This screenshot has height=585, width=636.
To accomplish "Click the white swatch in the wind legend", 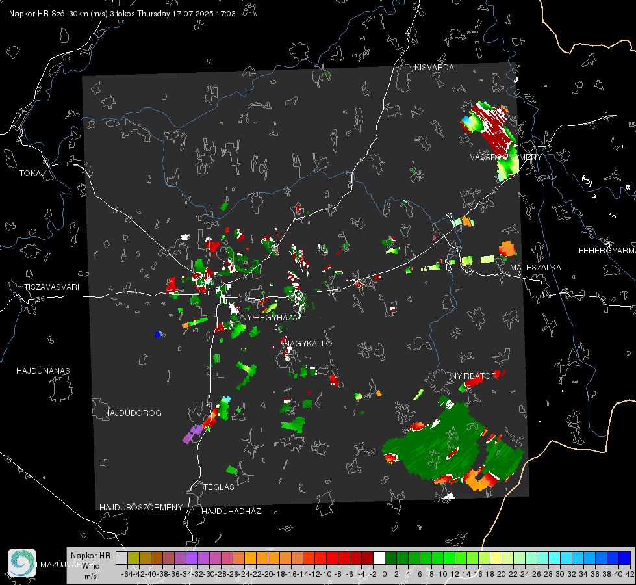I will pyautogui.click(x=379, y=558).
